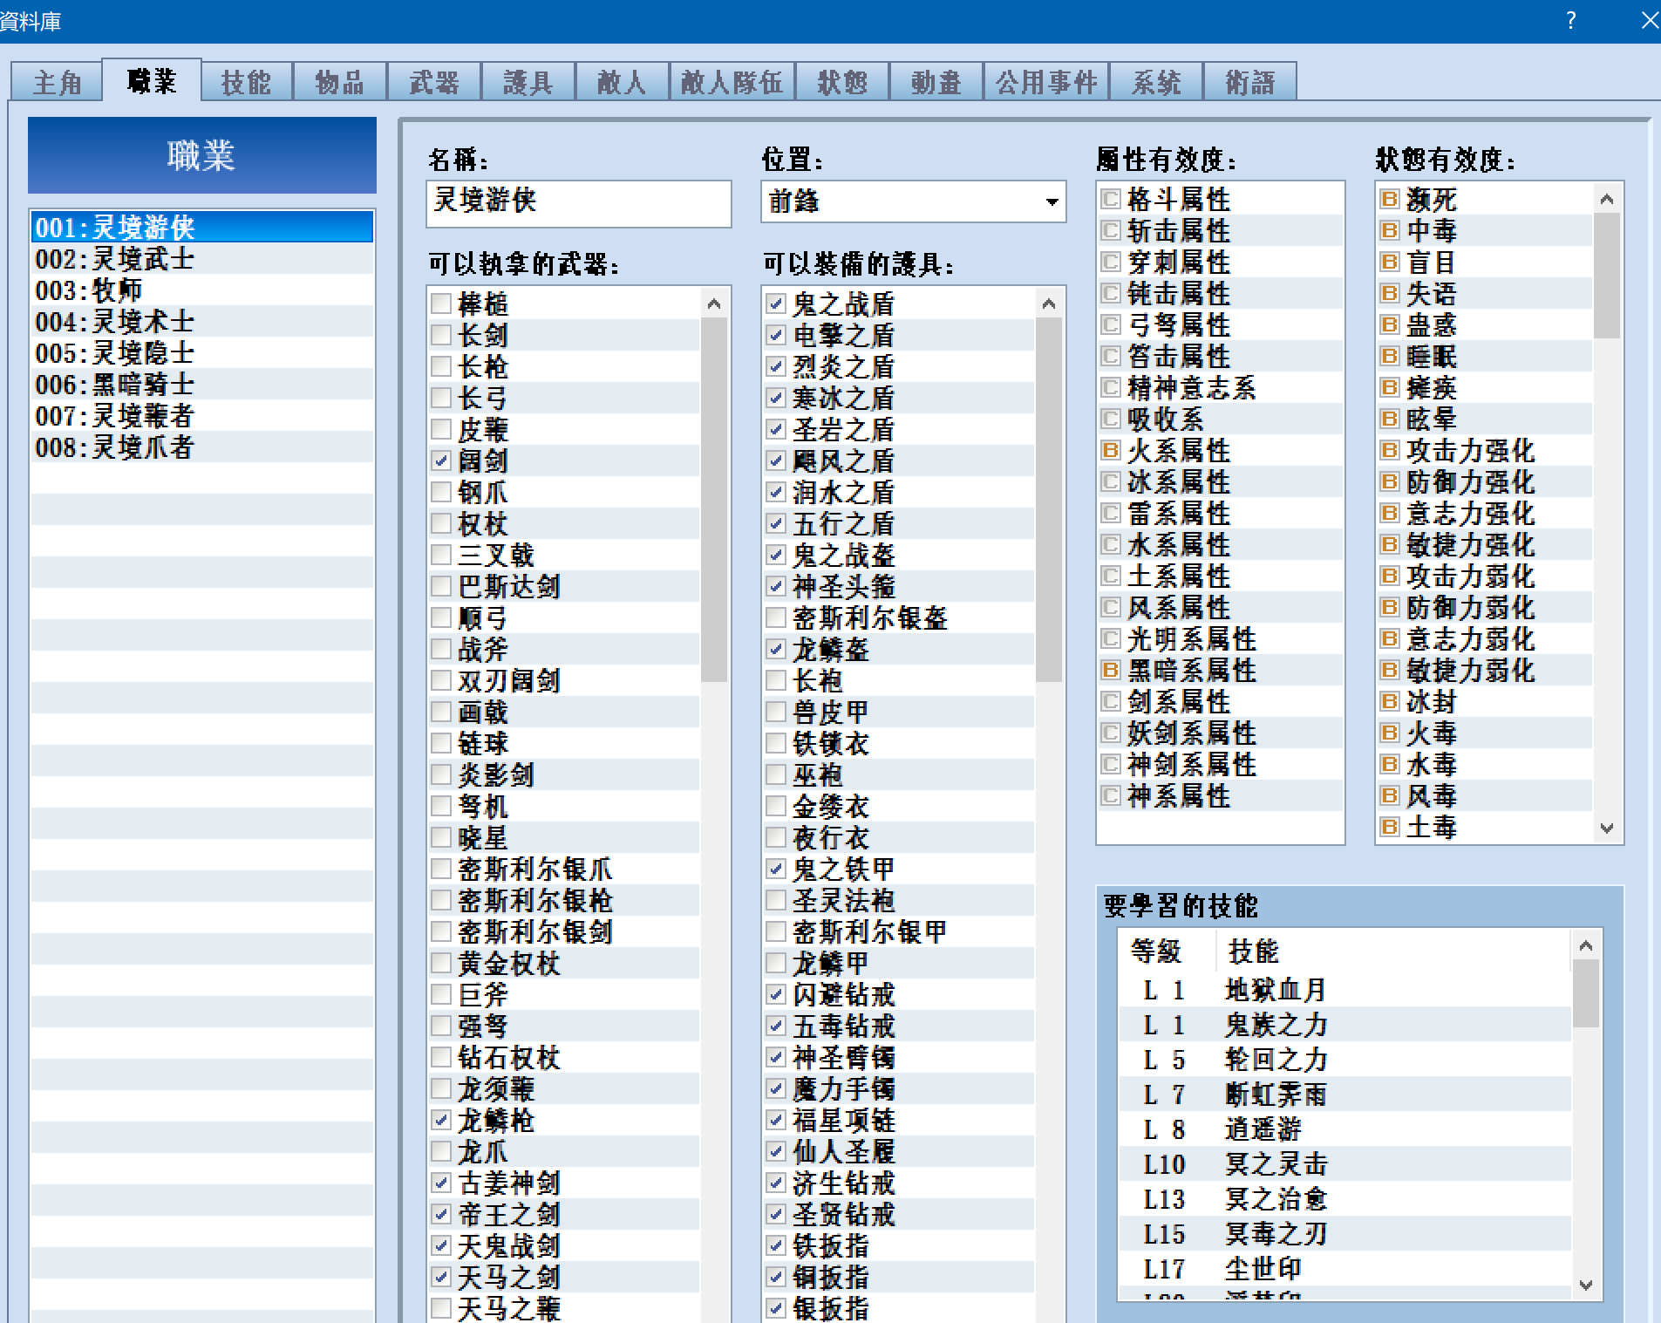Click the 名稱 field containing 灵境游侠
Image resolution: width=1661 pixels, height=1323 pixels.
click(579, 203)
